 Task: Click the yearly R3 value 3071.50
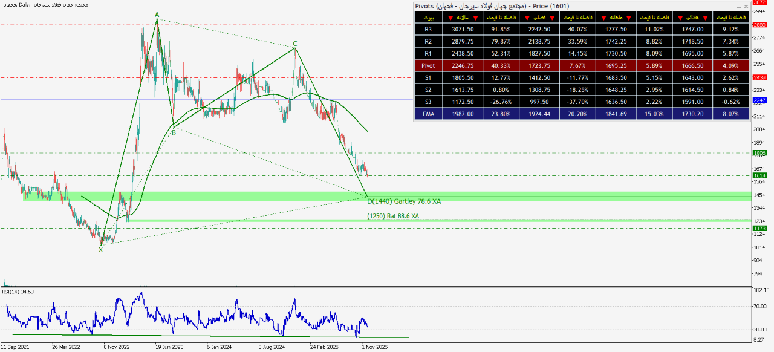[x=463, y=29]
